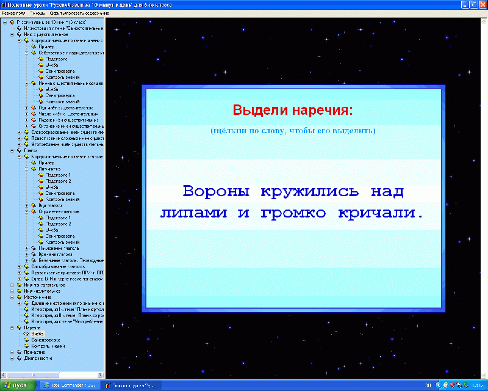
Task: Select 'Причастие' tree item label
Action: pos(34,352)
